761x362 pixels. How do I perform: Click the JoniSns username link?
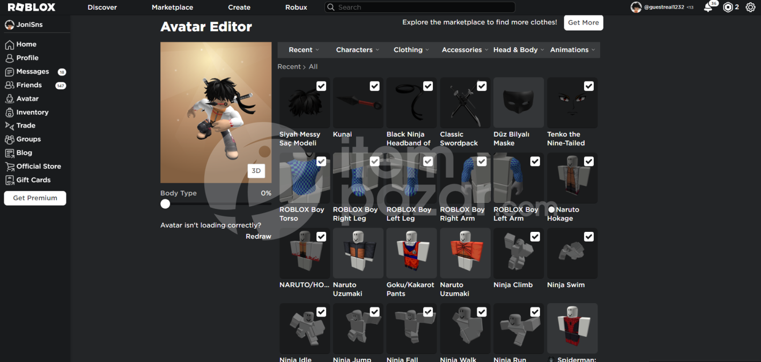(x=29, y=25)
